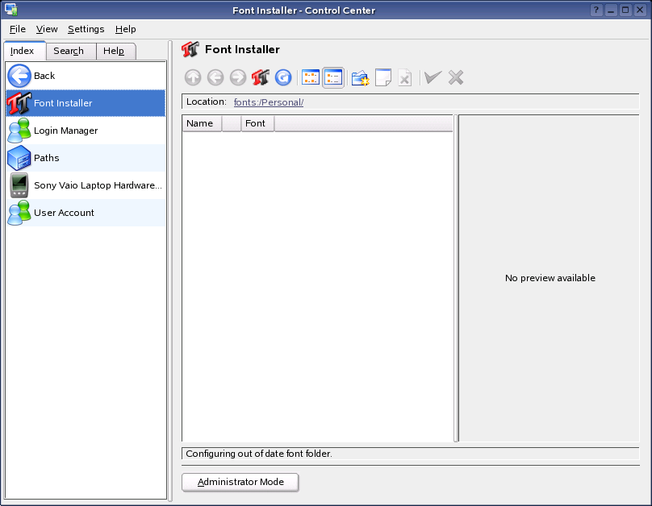
Task: Click the 'Font Installer' heading text
Action: (x=242, y=49)
